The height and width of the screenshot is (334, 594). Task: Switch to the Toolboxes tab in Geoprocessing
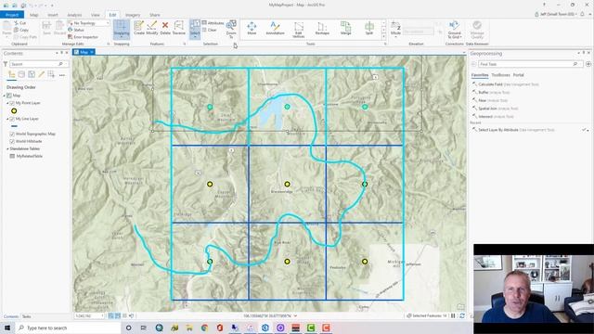[x=500, y=75]
